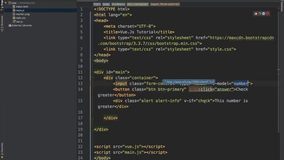
Task: Toggle code folding on line 17
Action: coord(93,118)
